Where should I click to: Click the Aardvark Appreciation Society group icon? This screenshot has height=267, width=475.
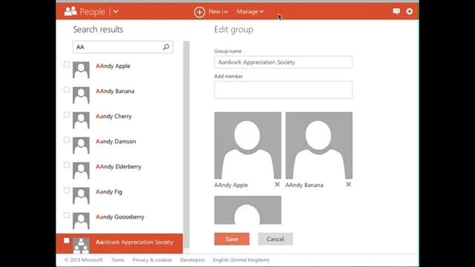click(x=81, y=245)
